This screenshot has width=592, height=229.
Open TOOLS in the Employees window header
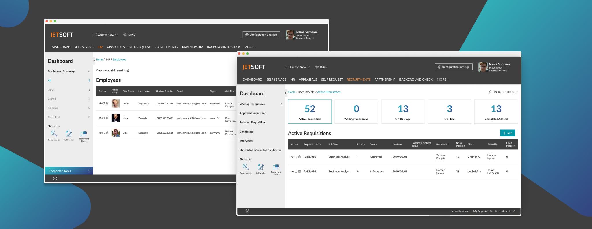[x=129, y=35]
